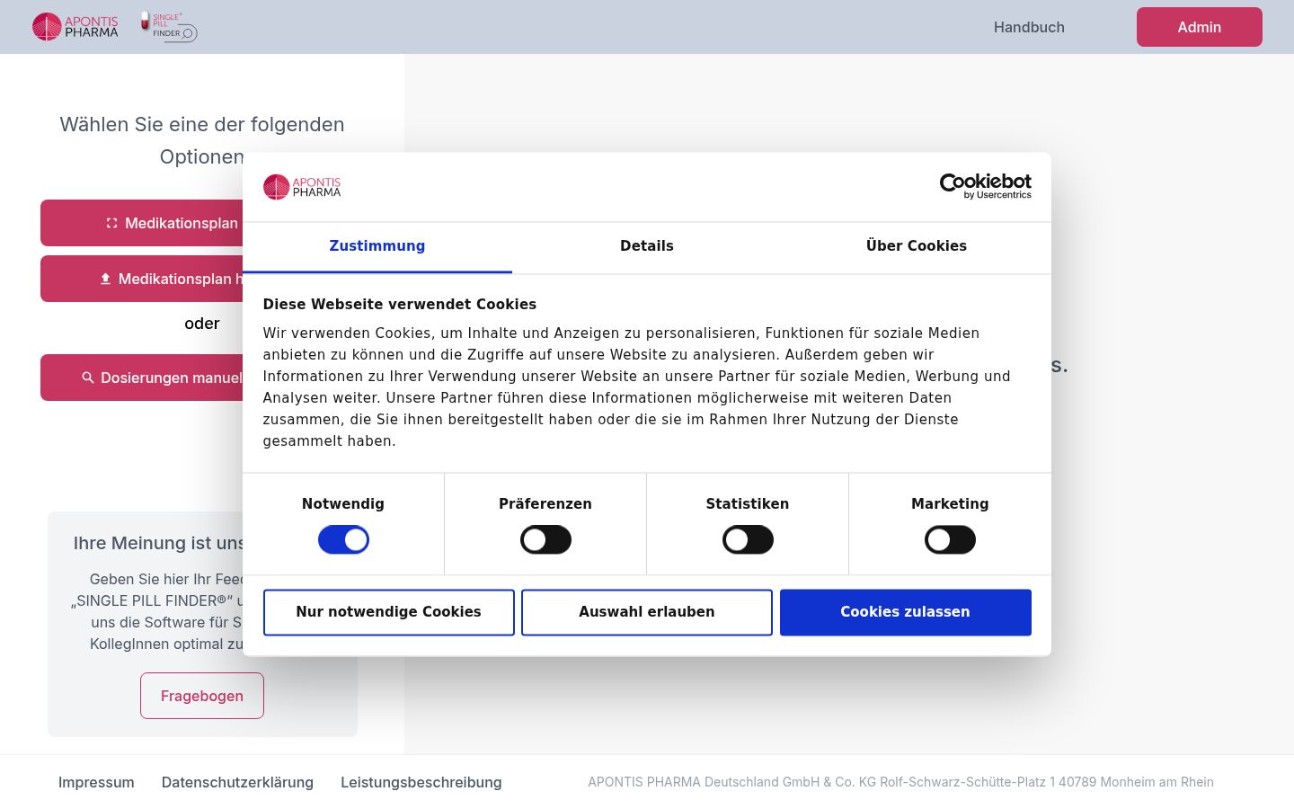Open the Cookiebot by Usercentrics logo

(985, 186)
